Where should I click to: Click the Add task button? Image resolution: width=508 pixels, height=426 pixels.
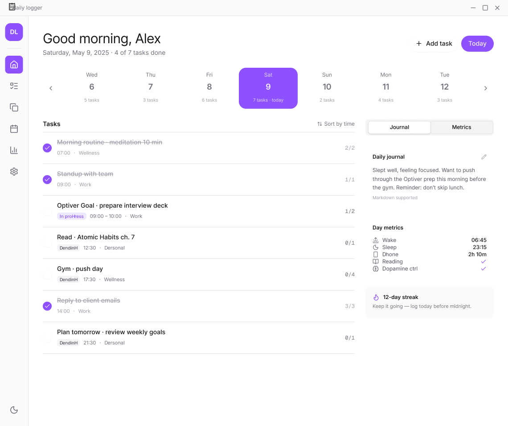pos(434,43)
